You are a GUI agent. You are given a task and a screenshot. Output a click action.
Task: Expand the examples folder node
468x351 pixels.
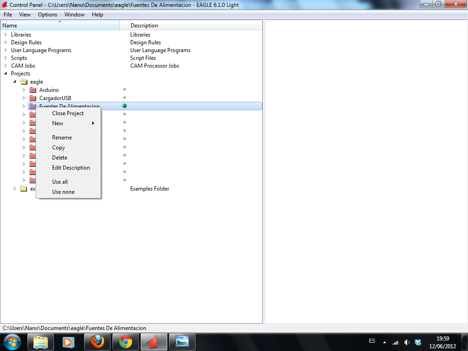(15, 189)
